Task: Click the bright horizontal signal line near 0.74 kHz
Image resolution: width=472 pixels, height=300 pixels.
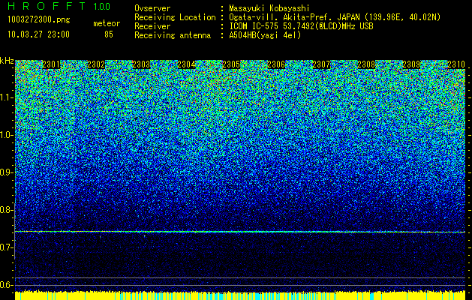Action: click(240, 232)
